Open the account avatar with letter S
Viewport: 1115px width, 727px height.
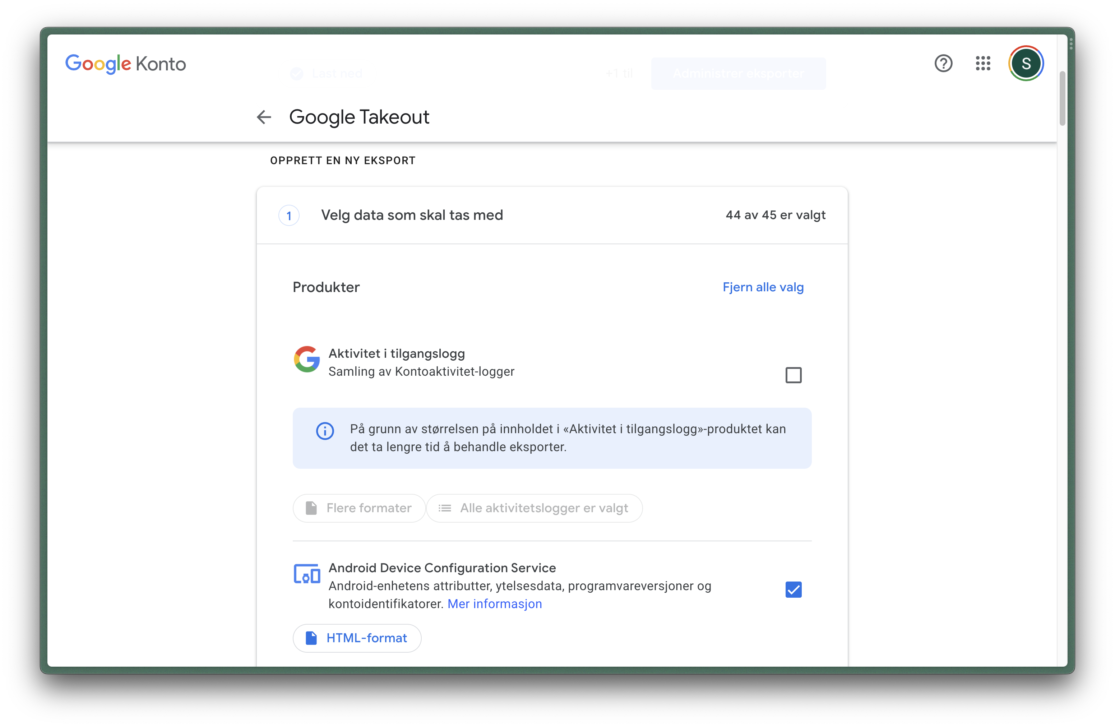[1026, 63]
